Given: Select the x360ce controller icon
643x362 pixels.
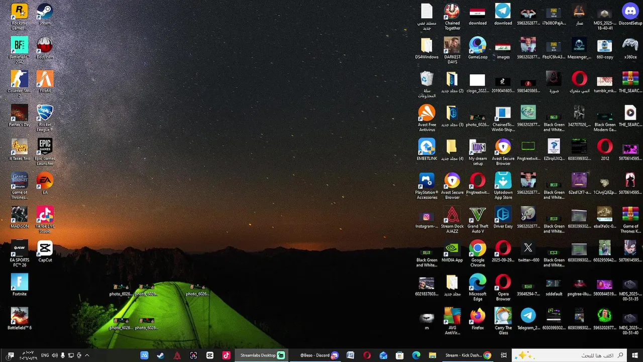Looking at the screenshot, I should pyautogui.click(x=630, y=48).
